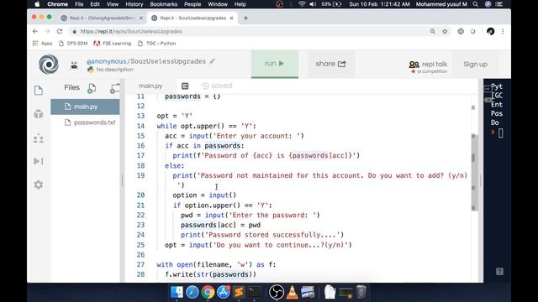The height and width of the screenshot is (302, 538).
Task: Open the Multiplayer icon in sidebar
Action: click(x=39, y=138)
